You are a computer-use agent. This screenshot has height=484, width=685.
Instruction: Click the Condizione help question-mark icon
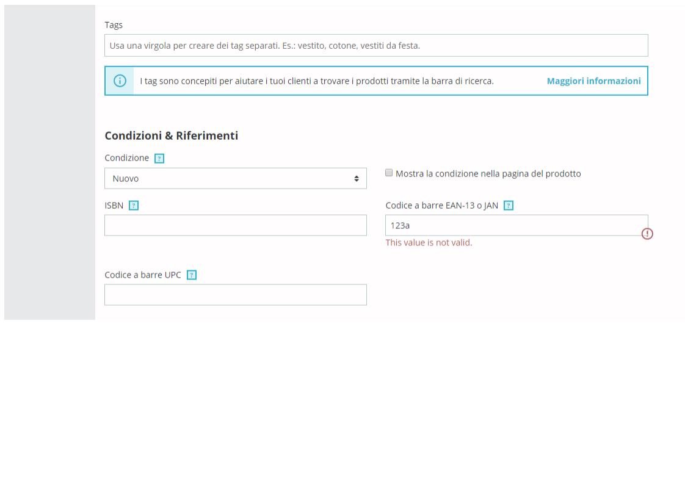(159, 159)
